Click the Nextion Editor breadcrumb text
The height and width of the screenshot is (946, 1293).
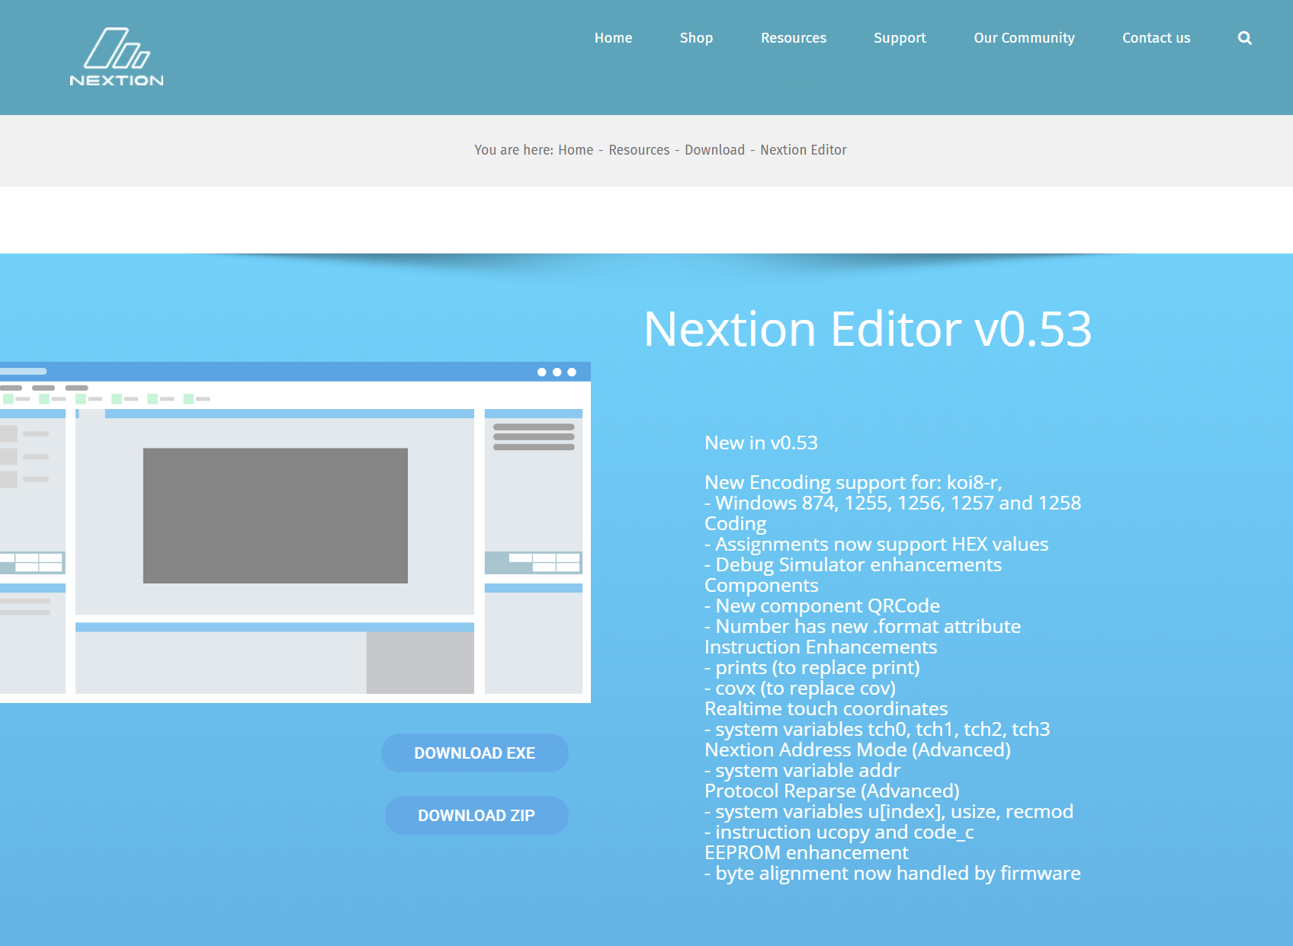[804, 150]
